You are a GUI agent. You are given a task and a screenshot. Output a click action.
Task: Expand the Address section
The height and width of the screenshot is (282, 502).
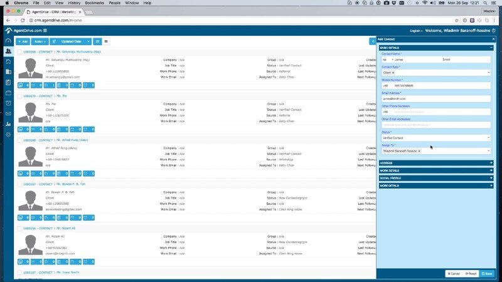pyautogui.click(x=436, y=163)
